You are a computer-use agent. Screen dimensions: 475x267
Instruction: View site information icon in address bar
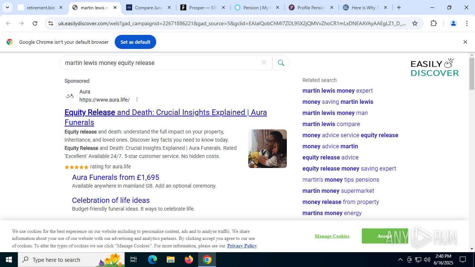coord(51,23)
